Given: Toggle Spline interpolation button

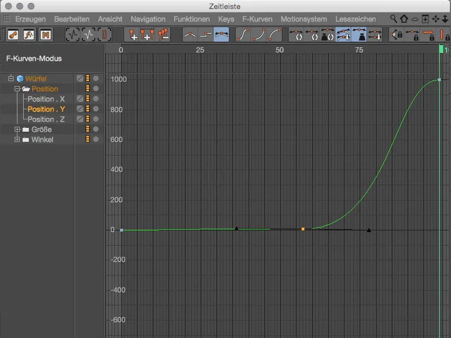Looking at the screenshot, I should (x=221, y=35).
